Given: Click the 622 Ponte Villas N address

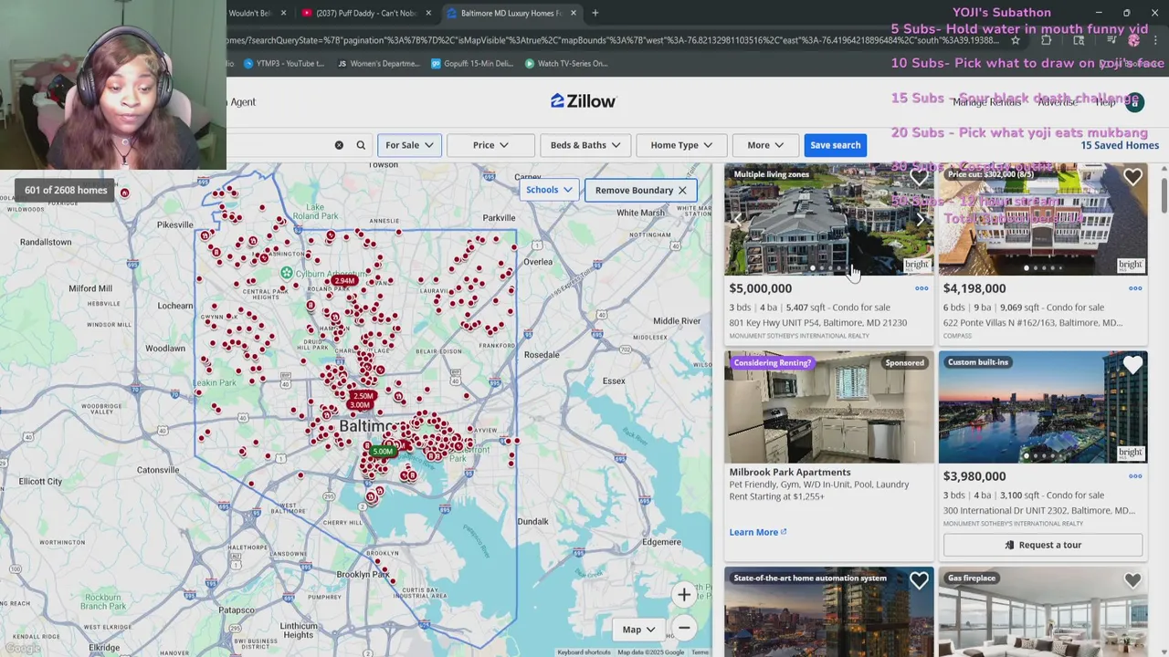Looking at the screenshot, I should [x=1032, y=322].
